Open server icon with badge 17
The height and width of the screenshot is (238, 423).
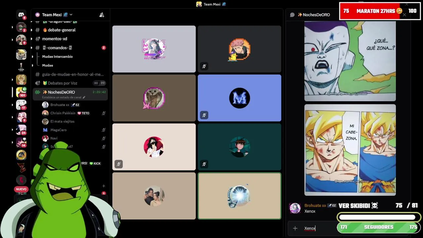pyautogui.click(x=21, y=104)
